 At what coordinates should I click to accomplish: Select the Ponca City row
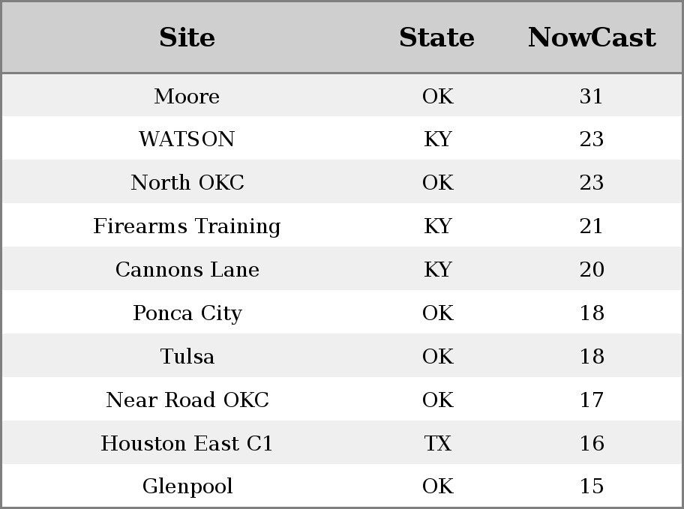(342, 313)
